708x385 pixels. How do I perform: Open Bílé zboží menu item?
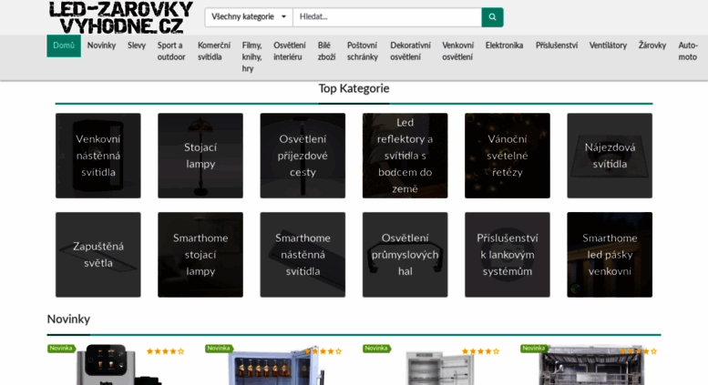(326, 51)
